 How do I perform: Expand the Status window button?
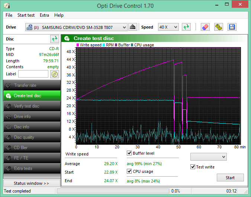[32, 183]
